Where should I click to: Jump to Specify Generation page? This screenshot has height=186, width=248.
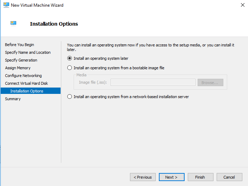coord(21,60)
